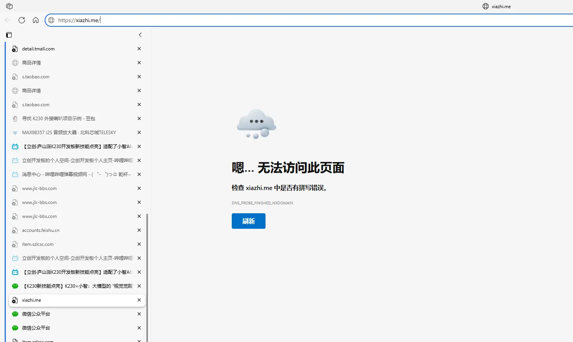Click the Doubao avatar favicon on the K230 tab
Viewport: 573px width, 342px height.
[x=15, y=118]
